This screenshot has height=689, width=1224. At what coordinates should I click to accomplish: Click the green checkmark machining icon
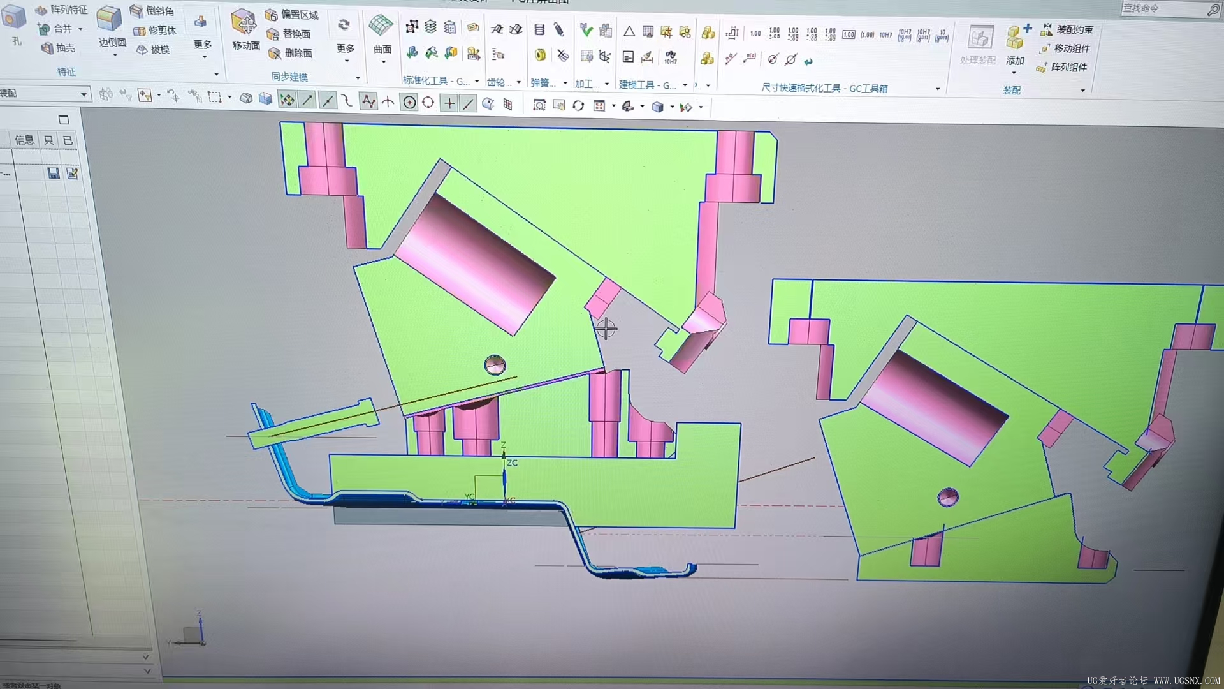586,29
